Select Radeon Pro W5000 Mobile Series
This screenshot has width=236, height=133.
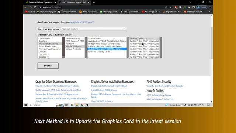(x=104, y=44)
